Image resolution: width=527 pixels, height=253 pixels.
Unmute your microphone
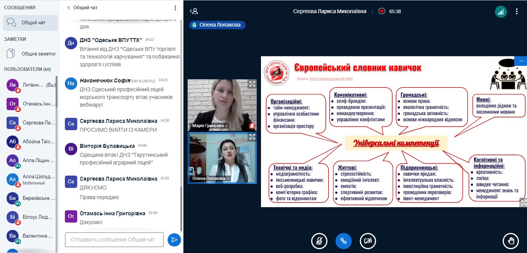coord(319,241)
